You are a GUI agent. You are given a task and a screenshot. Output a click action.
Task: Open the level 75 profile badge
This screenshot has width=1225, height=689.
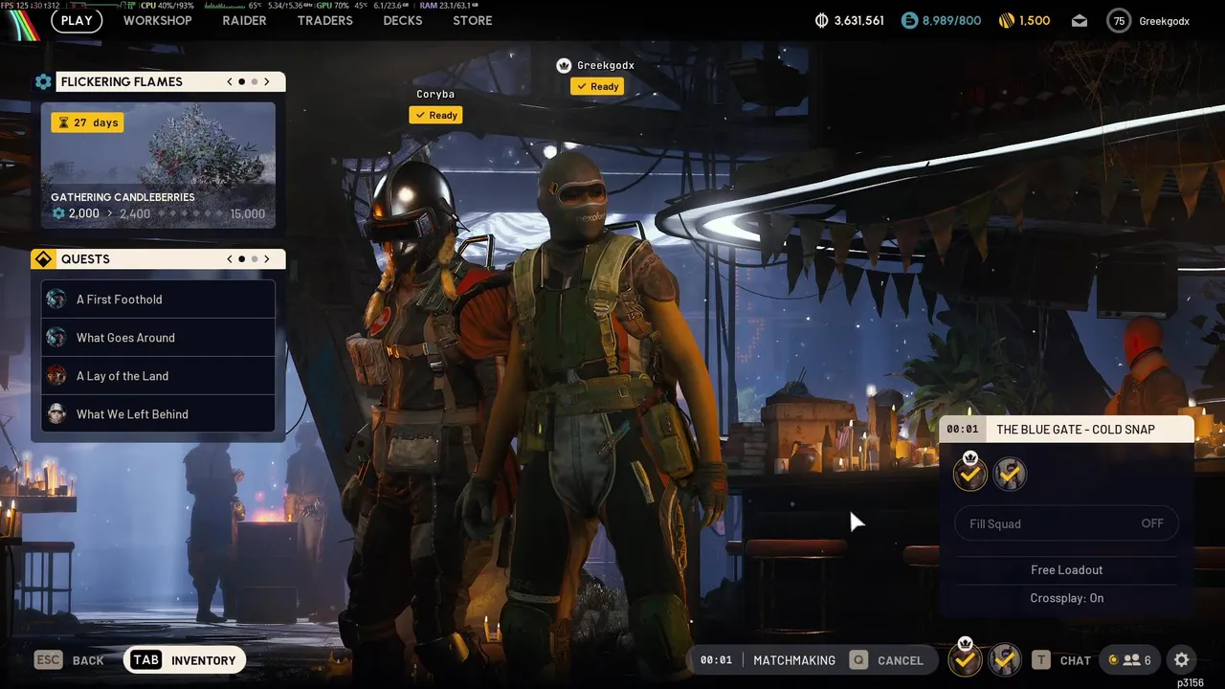click(1119, 20)
